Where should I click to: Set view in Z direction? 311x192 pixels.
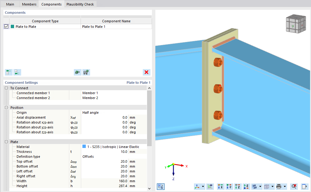[x=237, y=186]
